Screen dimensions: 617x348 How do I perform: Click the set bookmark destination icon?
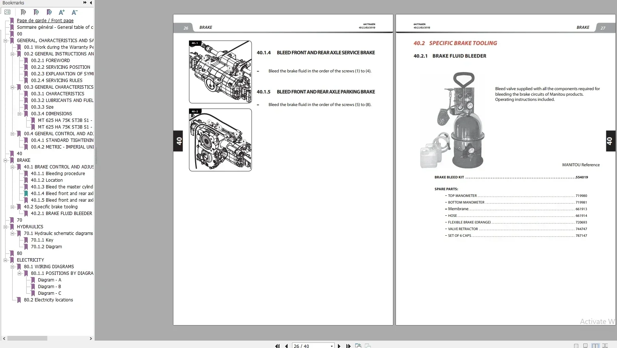click(49, 12)
